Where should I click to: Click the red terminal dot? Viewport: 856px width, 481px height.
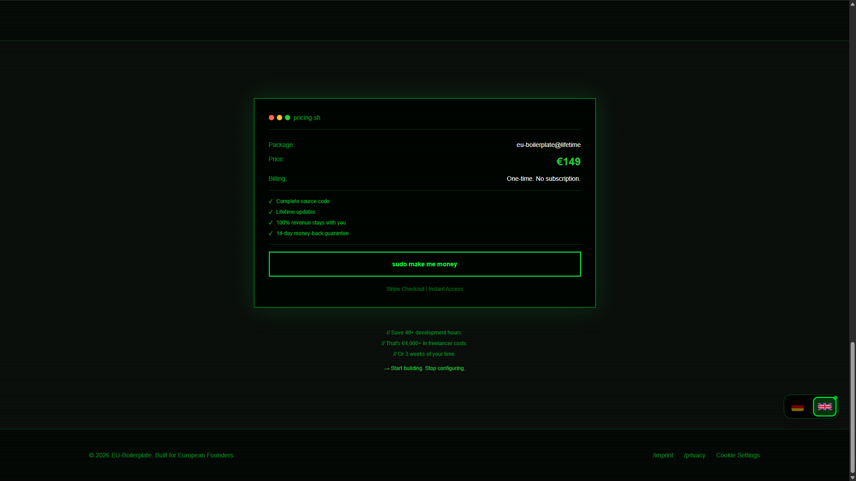click(x=272, y=118)
